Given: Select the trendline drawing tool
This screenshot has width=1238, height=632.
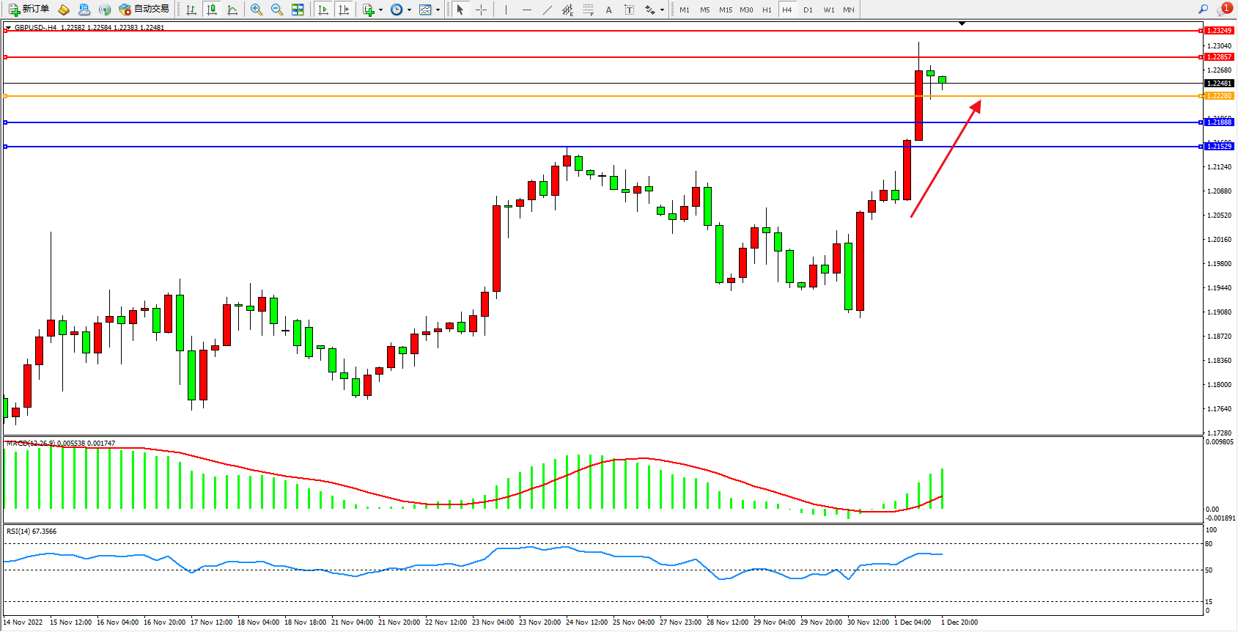Looking at the screenshot, I should click(548, 10).
